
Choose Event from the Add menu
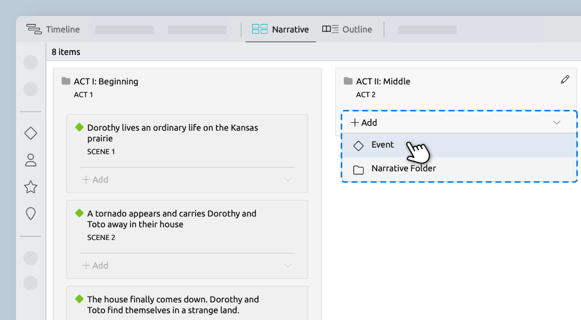click(459, 145)
